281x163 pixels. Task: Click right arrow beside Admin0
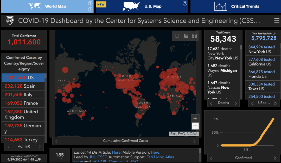pyautogui.click(x=40, y=147)
